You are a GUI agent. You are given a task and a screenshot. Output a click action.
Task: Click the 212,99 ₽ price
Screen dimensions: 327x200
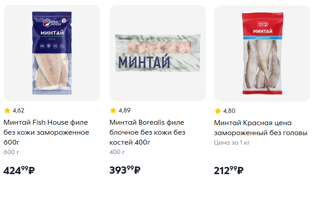[229, 170]
